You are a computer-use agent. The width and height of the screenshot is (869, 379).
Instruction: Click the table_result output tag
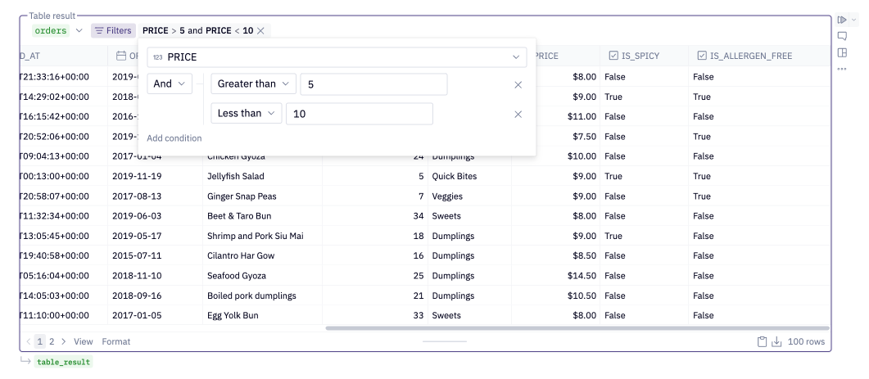click(x=63, y=362)
